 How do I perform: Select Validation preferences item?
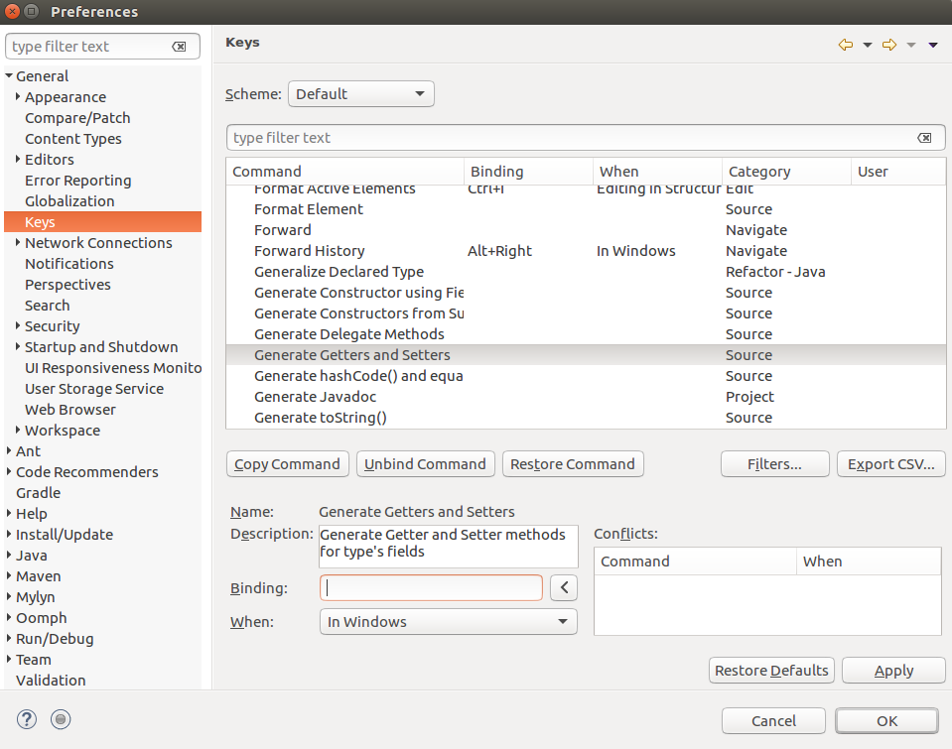51,681
